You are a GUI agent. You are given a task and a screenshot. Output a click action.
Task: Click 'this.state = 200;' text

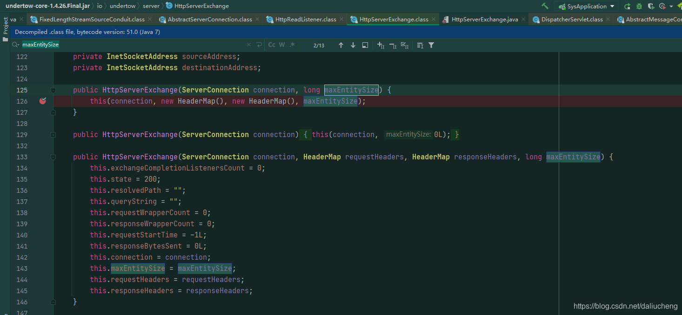click(125, 179)
